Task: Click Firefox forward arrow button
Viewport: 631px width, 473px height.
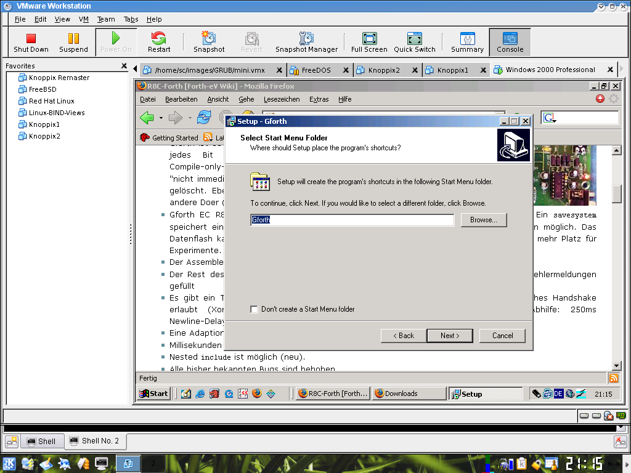Action: tap(175, 118)
